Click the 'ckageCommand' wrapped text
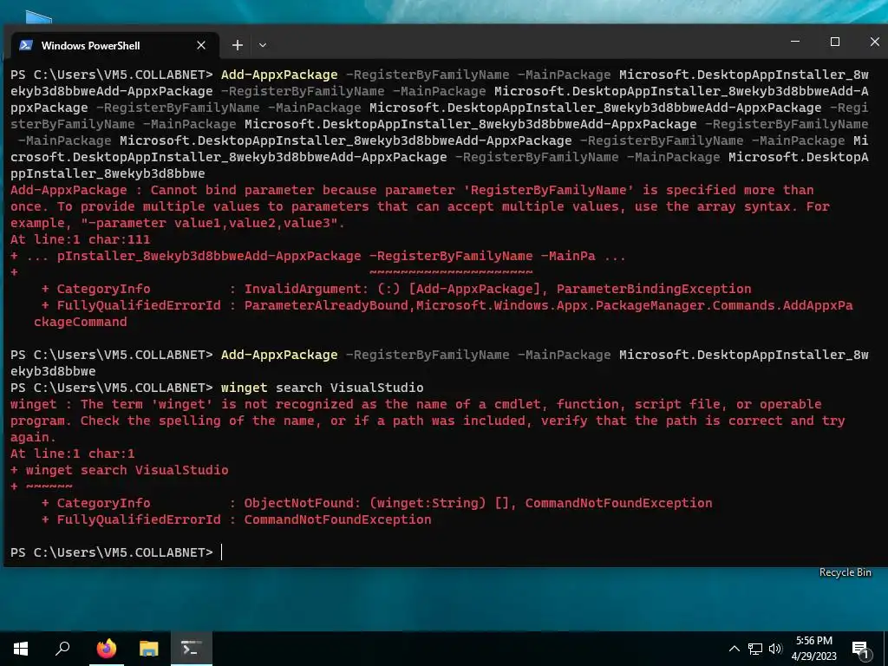 tap(81, 322)
